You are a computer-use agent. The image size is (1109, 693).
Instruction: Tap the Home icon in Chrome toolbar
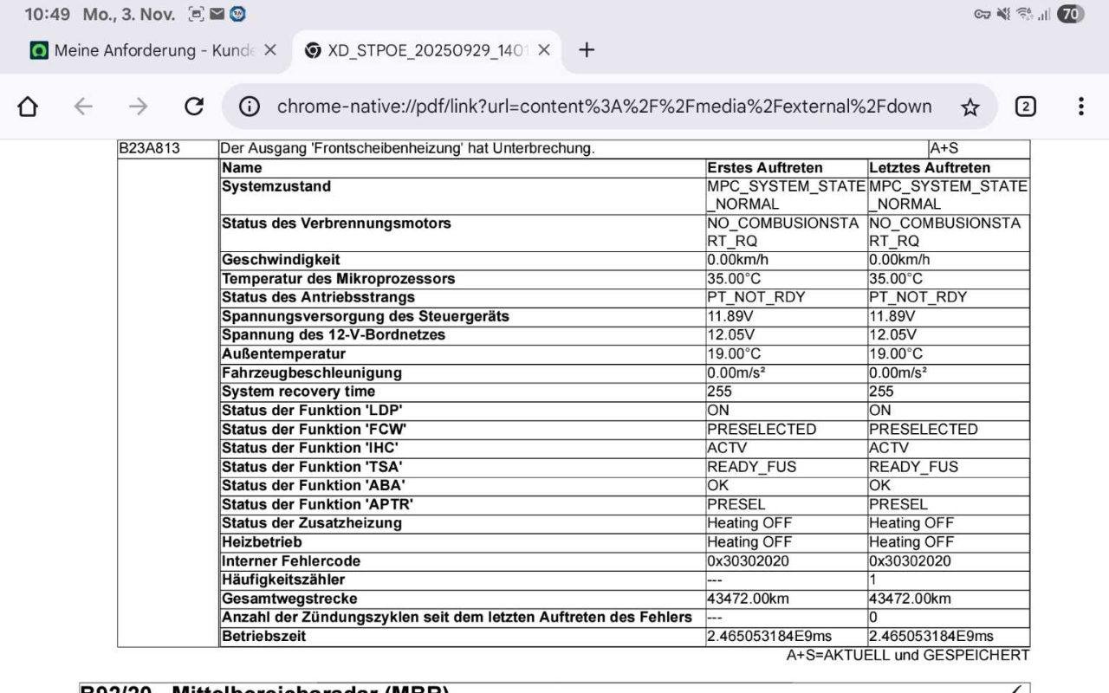pos(28,107)
